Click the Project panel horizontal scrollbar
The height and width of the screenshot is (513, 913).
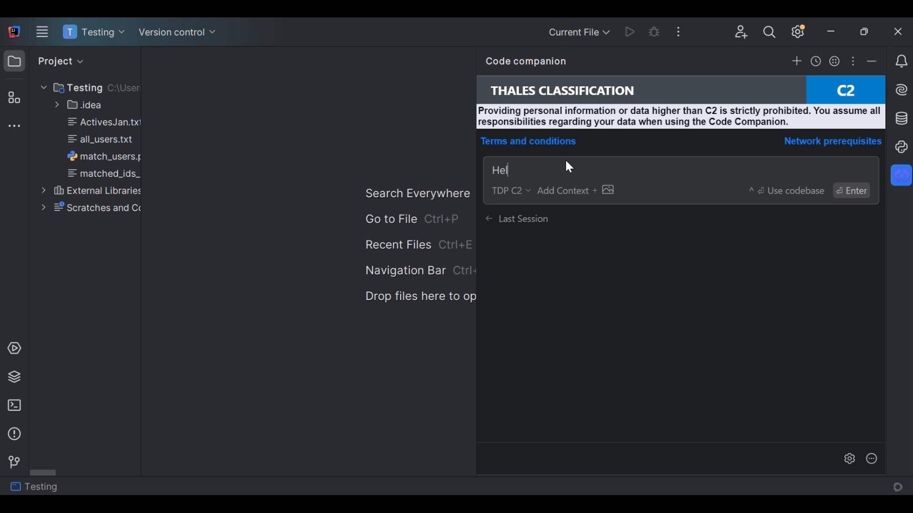point(43,473)
